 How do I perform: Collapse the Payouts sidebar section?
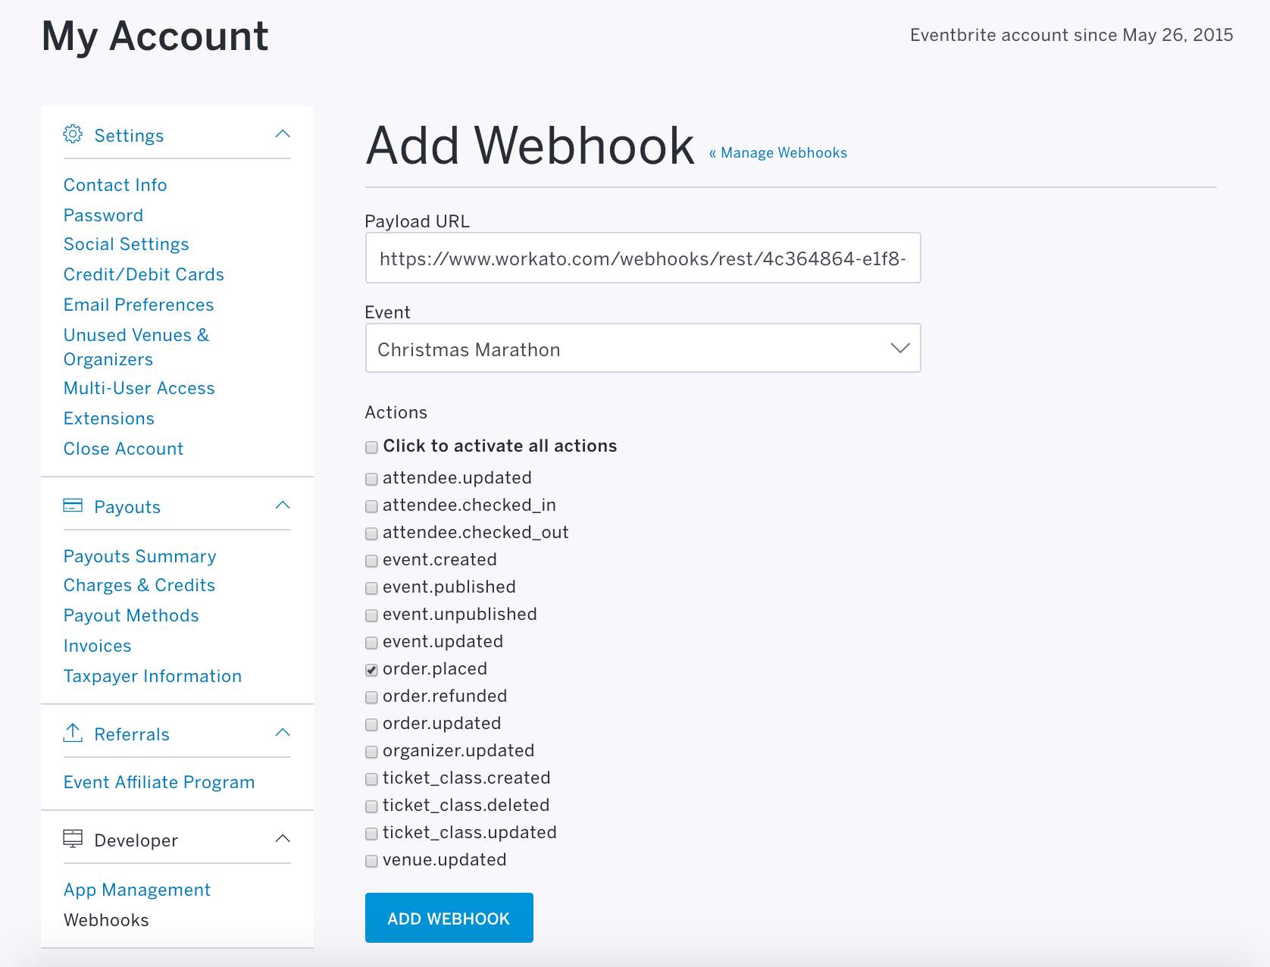tap(283, 505)
